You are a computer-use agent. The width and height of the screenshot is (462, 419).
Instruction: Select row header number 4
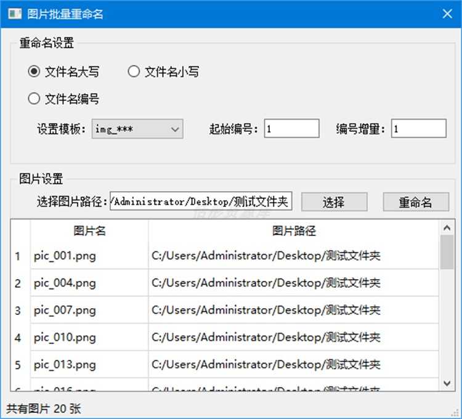coord(20,338)
